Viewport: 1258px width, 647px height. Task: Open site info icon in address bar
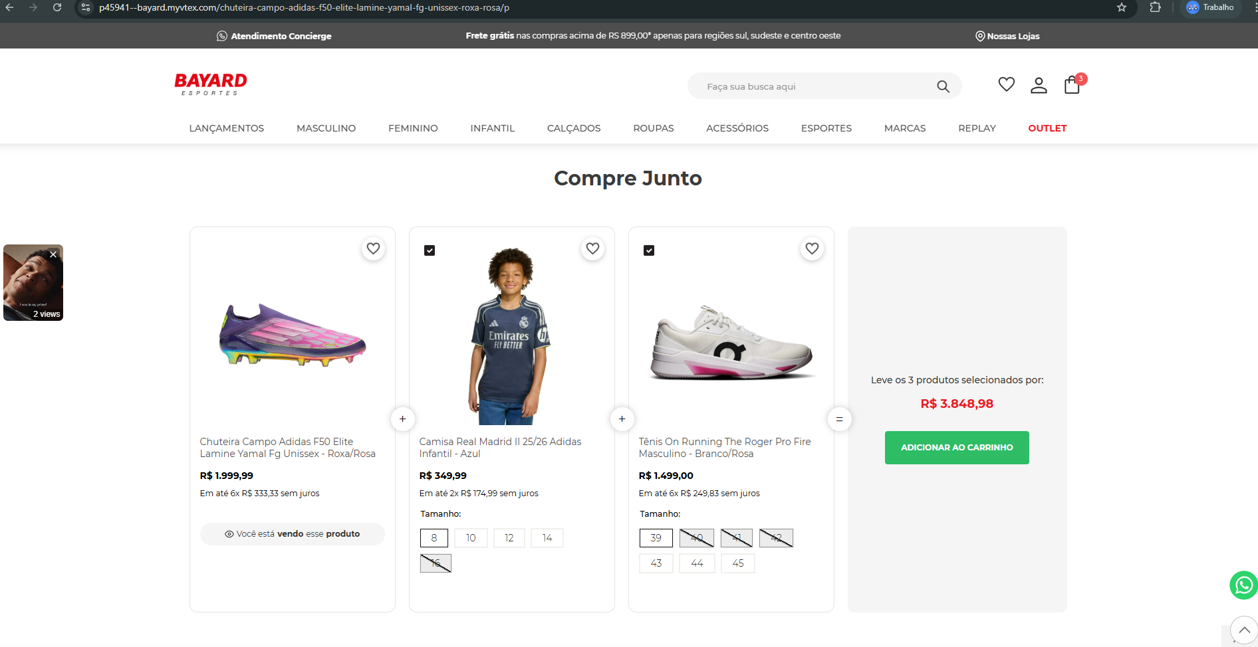point(85,7)
